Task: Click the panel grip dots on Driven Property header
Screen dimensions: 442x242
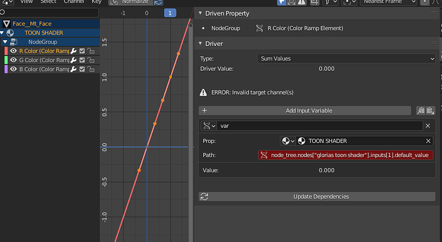Action: pyautogui.click(x=433, y=13)
